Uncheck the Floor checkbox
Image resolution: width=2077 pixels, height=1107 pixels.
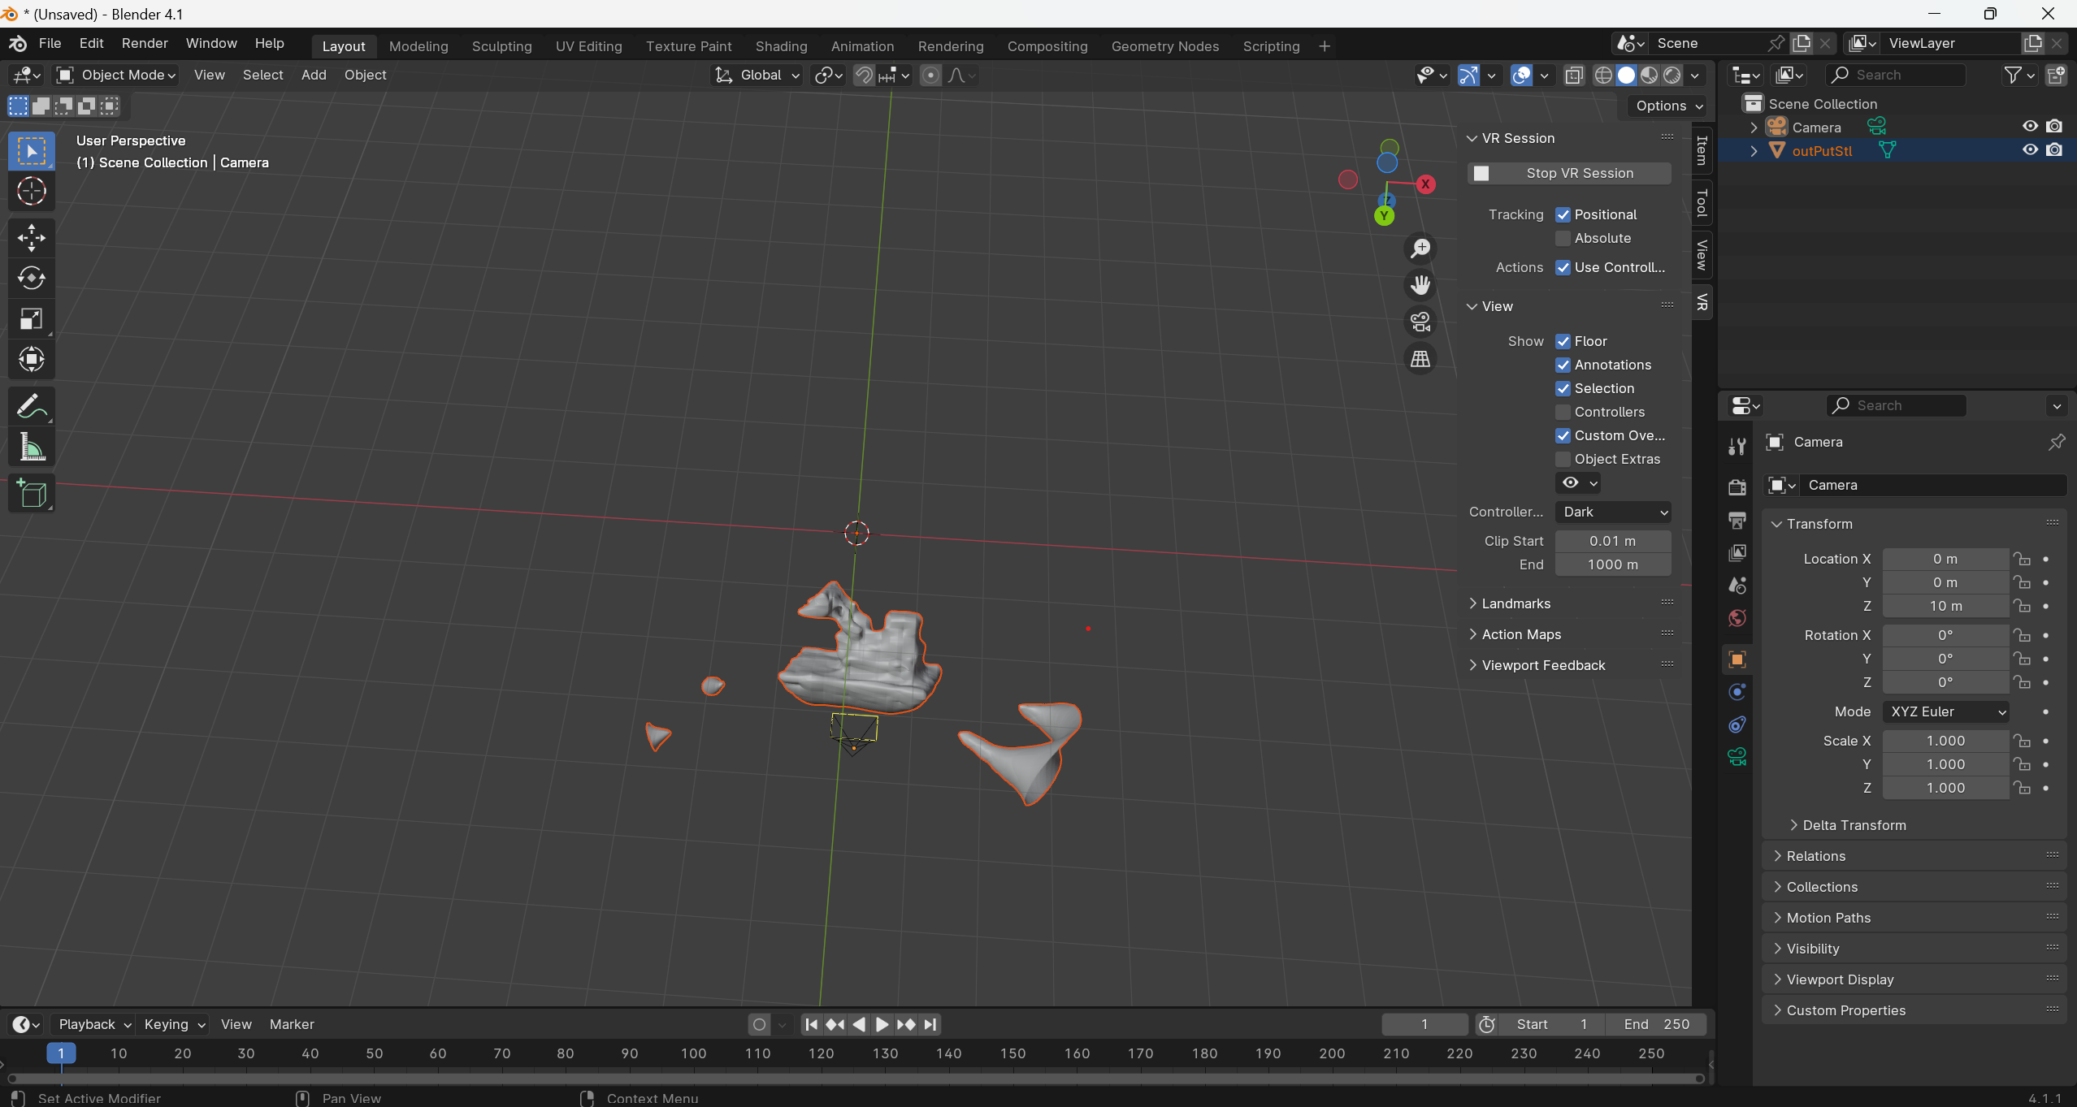tap(1563, 341)
